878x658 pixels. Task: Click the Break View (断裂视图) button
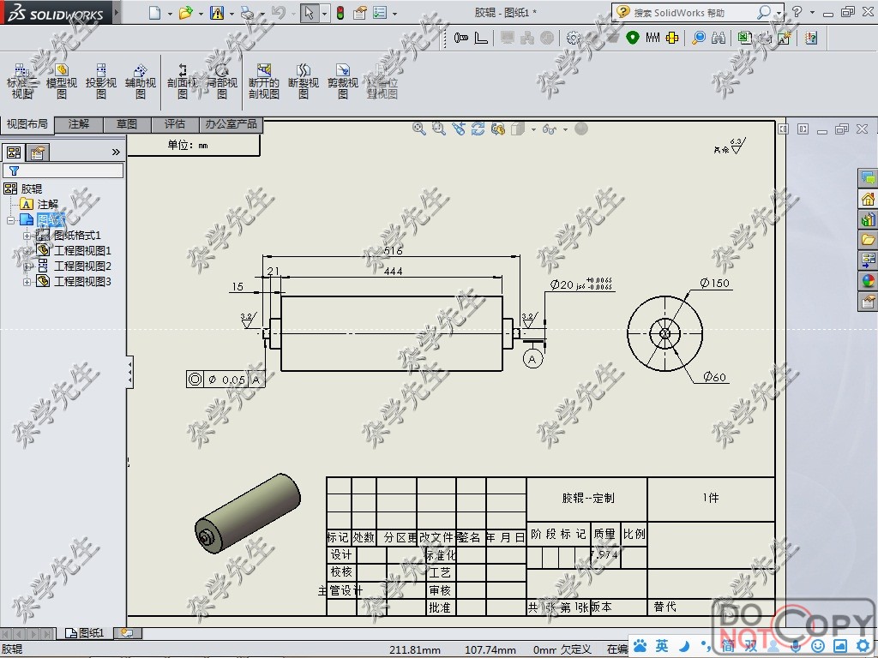click(303, 81)
